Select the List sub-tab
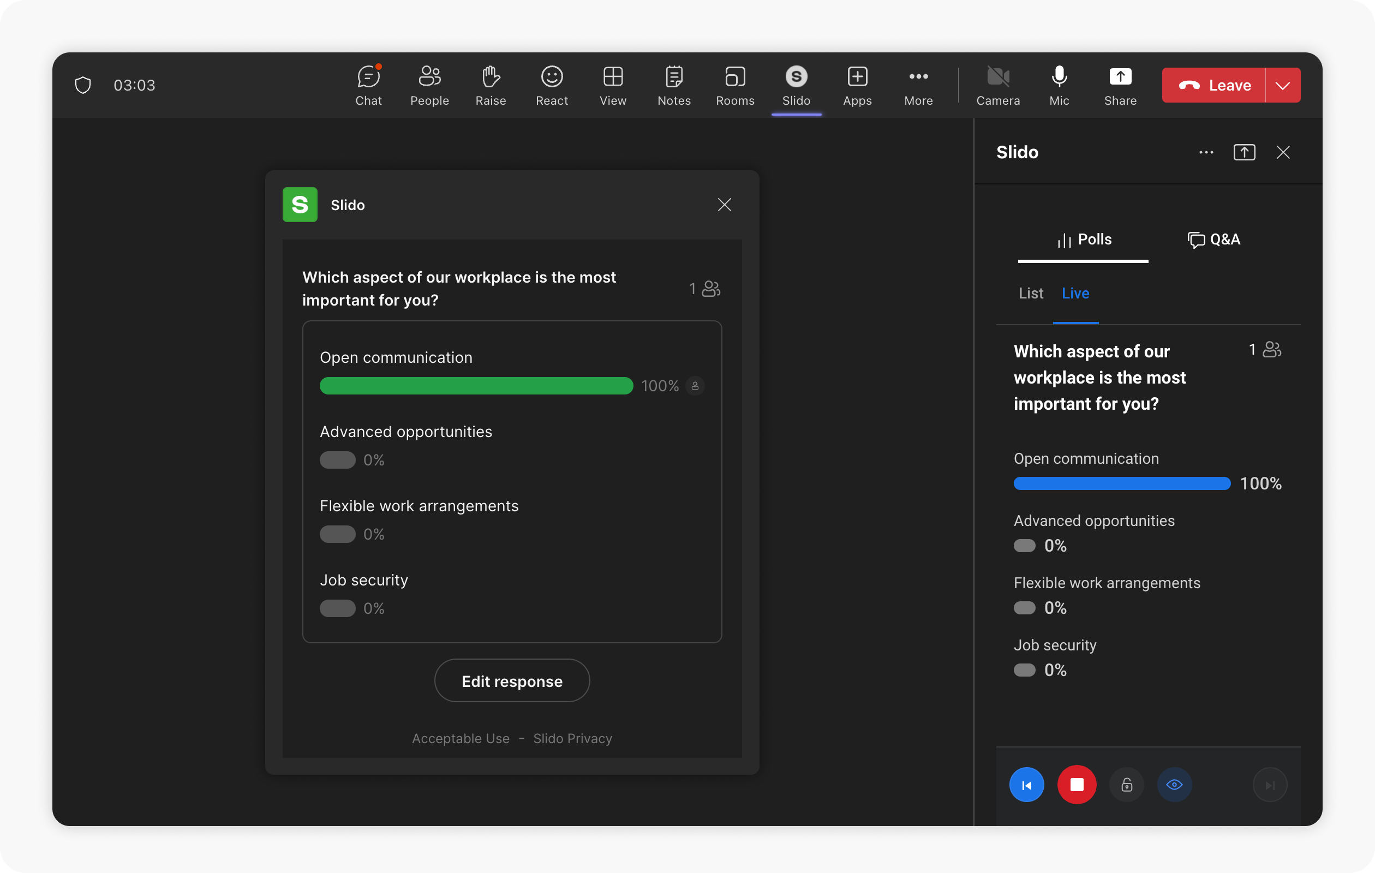 [1031, 294]
